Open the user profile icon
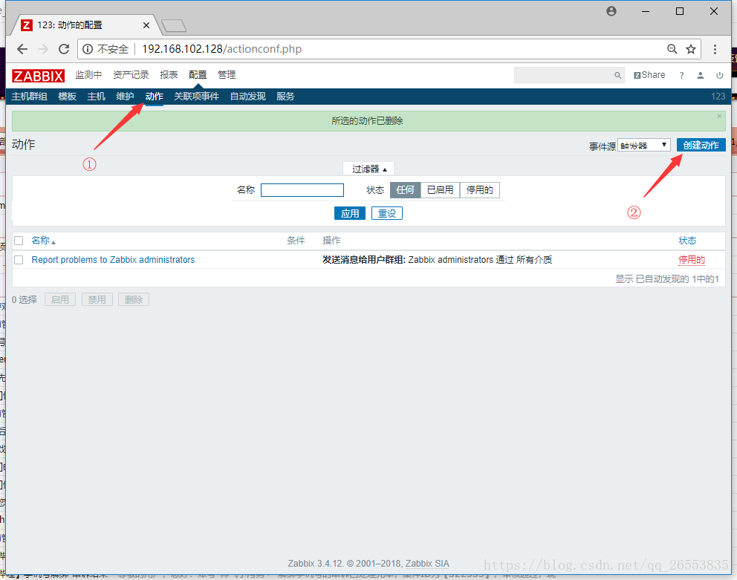This screenshot has width=737, height=580. (x=701, y=75)
